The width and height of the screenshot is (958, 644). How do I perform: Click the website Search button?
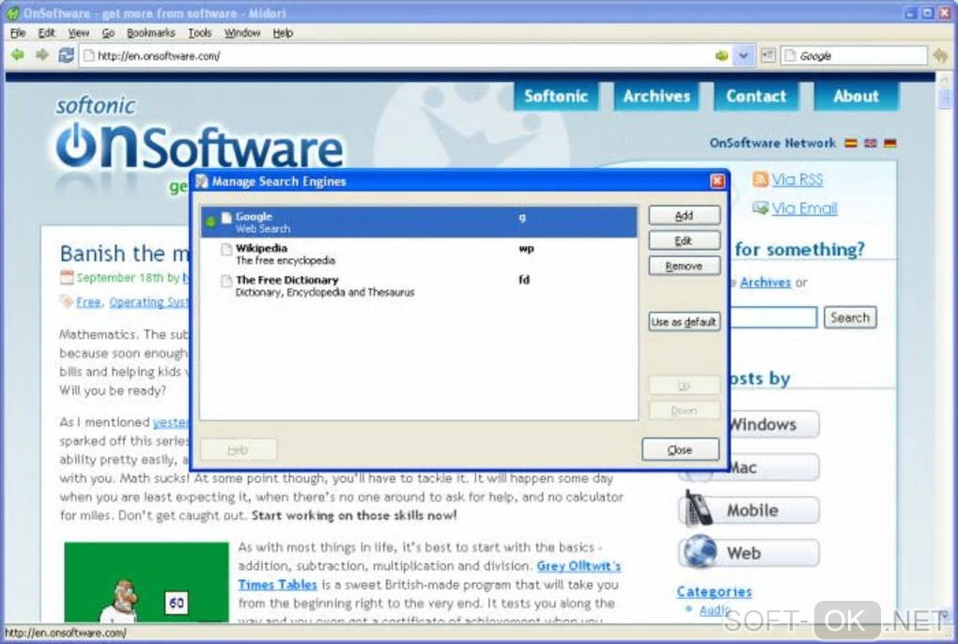coord(851,317)
